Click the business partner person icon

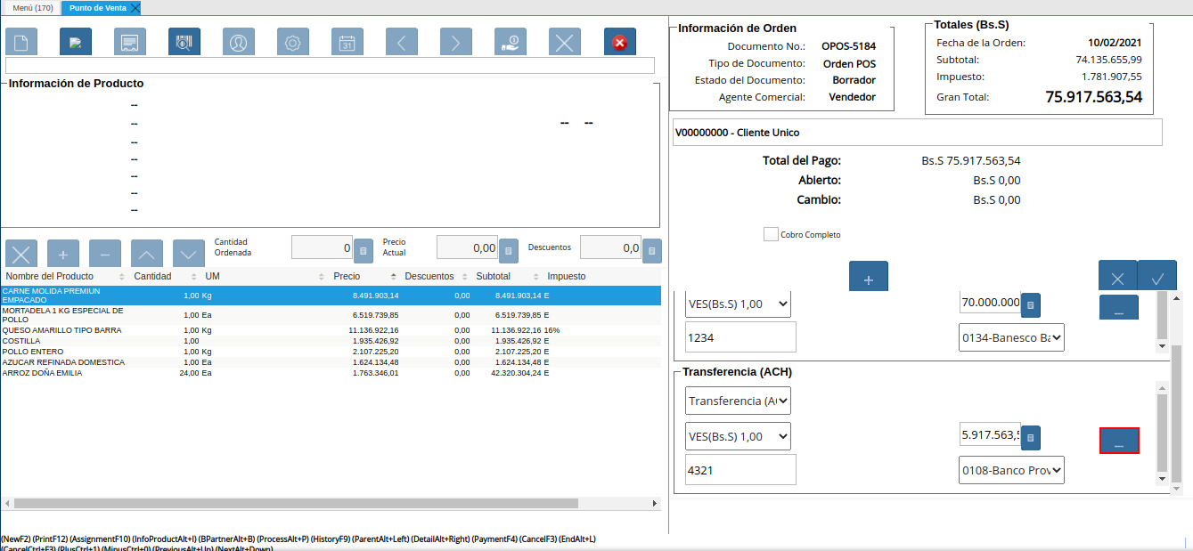(x=239, y=42)
